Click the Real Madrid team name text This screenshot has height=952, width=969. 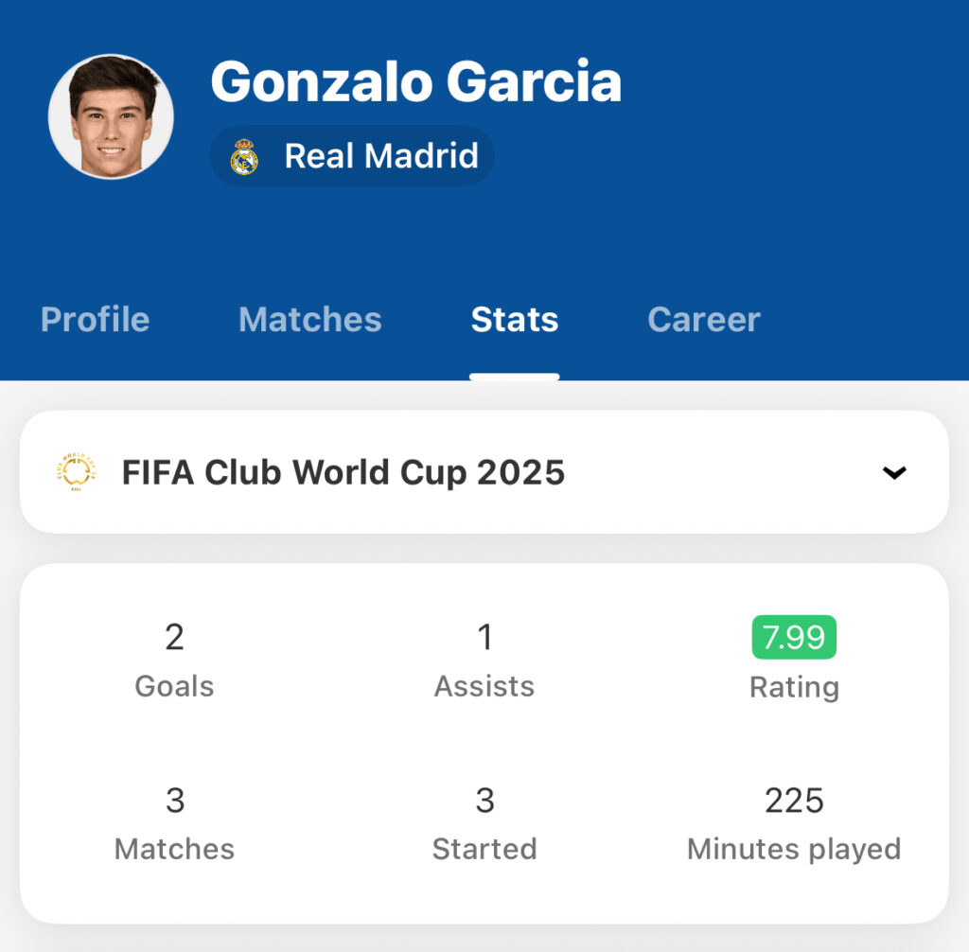tap(381, 156)
